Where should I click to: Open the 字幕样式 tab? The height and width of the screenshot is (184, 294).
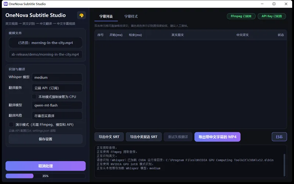(131, 17)
